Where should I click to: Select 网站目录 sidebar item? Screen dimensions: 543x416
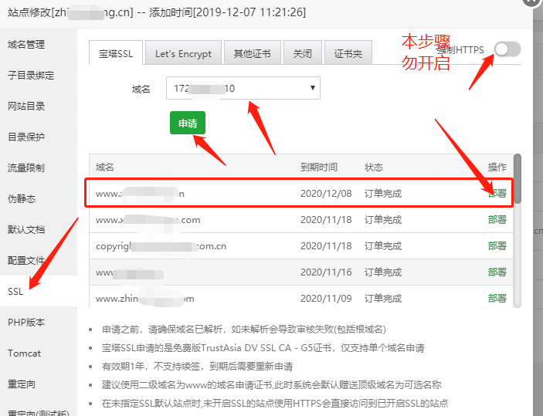point(26,106)
